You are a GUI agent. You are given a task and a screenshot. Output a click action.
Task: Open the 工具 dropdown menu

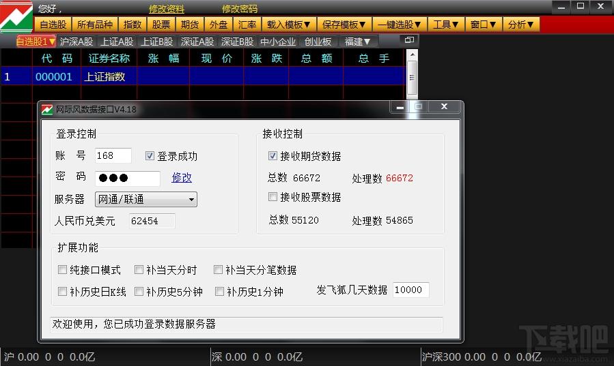click(445, 25)
